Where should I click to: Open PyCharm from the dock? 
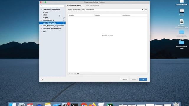coord(110,105)
